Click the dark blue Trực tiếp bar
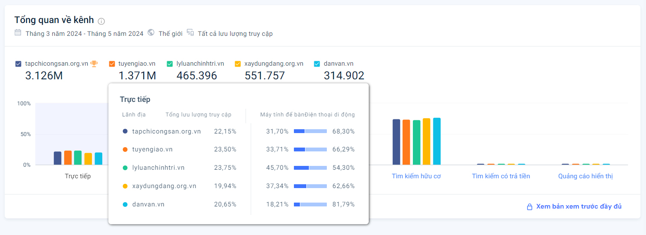This screenshot has width=646, height=235. [x=57, y=158]
